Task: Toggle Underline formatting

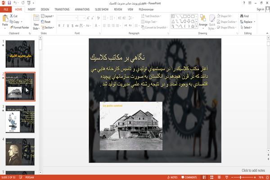Action: [x=68, y=26]
